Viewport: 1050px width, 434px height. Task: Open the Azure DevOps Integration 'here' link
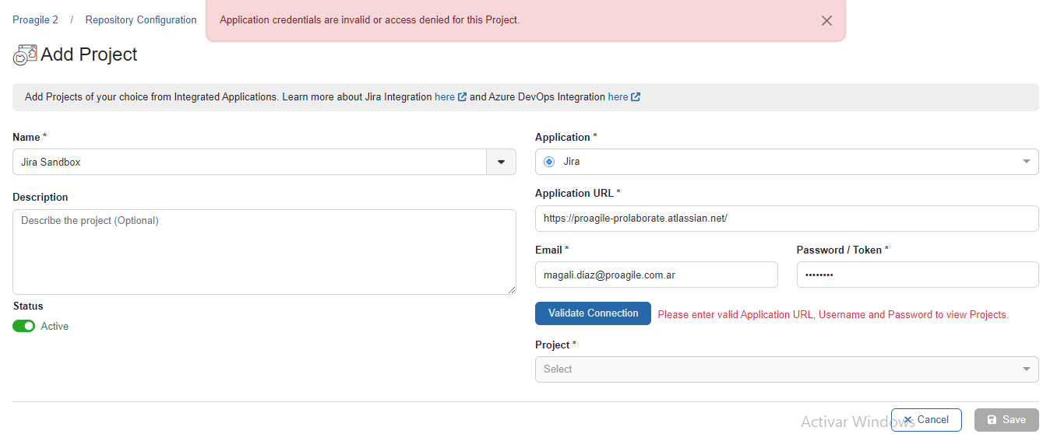point(618,97)
